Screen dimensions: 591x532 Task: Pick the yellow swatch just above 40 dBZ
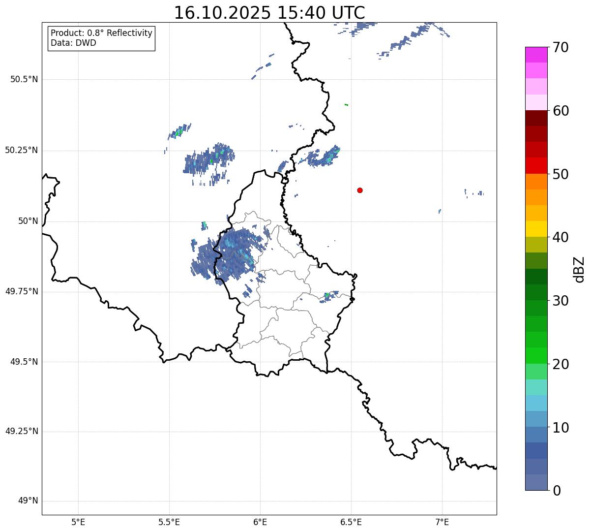pos(536,229)
